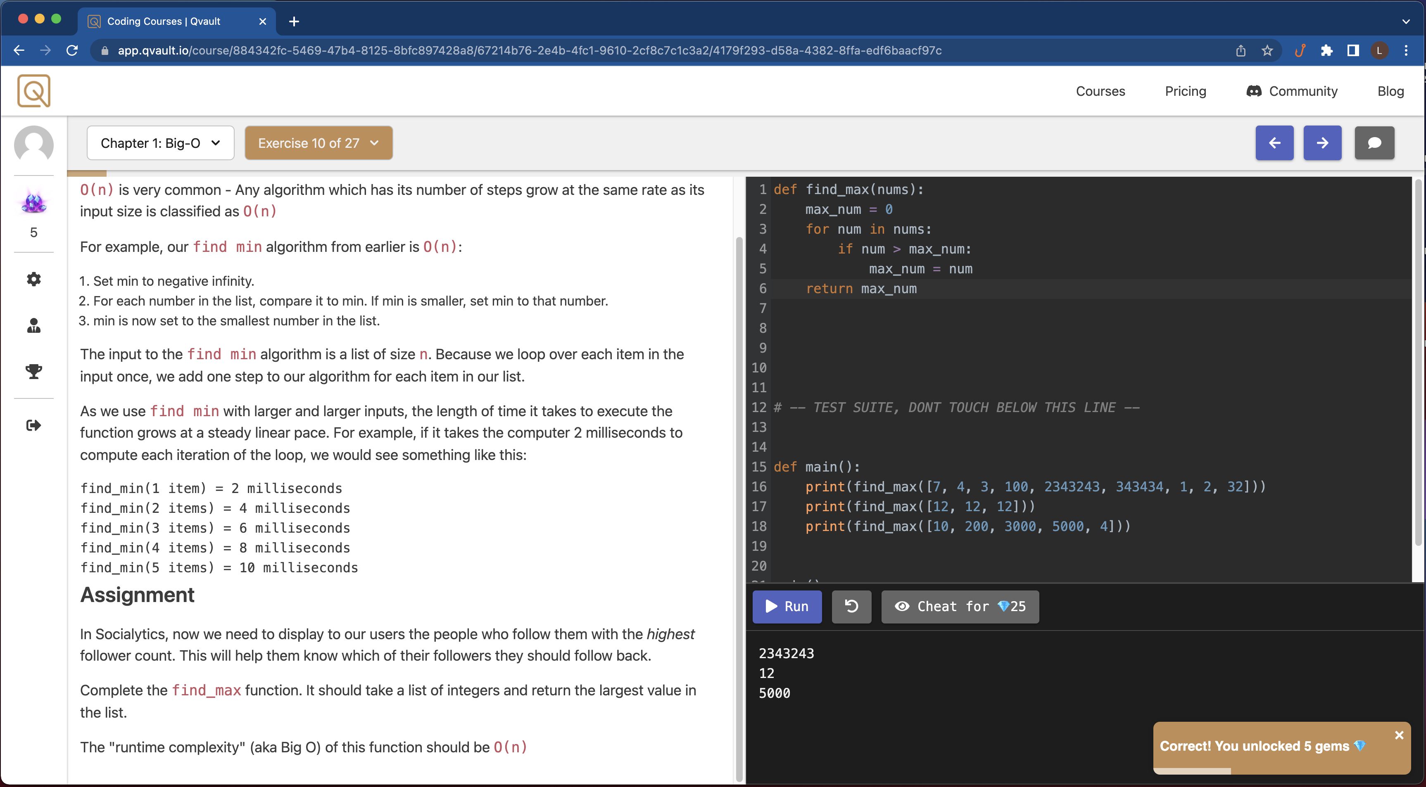
Task: Open the Exercise 10 of 27 dropdown
Action: pyautogui.click(x=319, y=143)
